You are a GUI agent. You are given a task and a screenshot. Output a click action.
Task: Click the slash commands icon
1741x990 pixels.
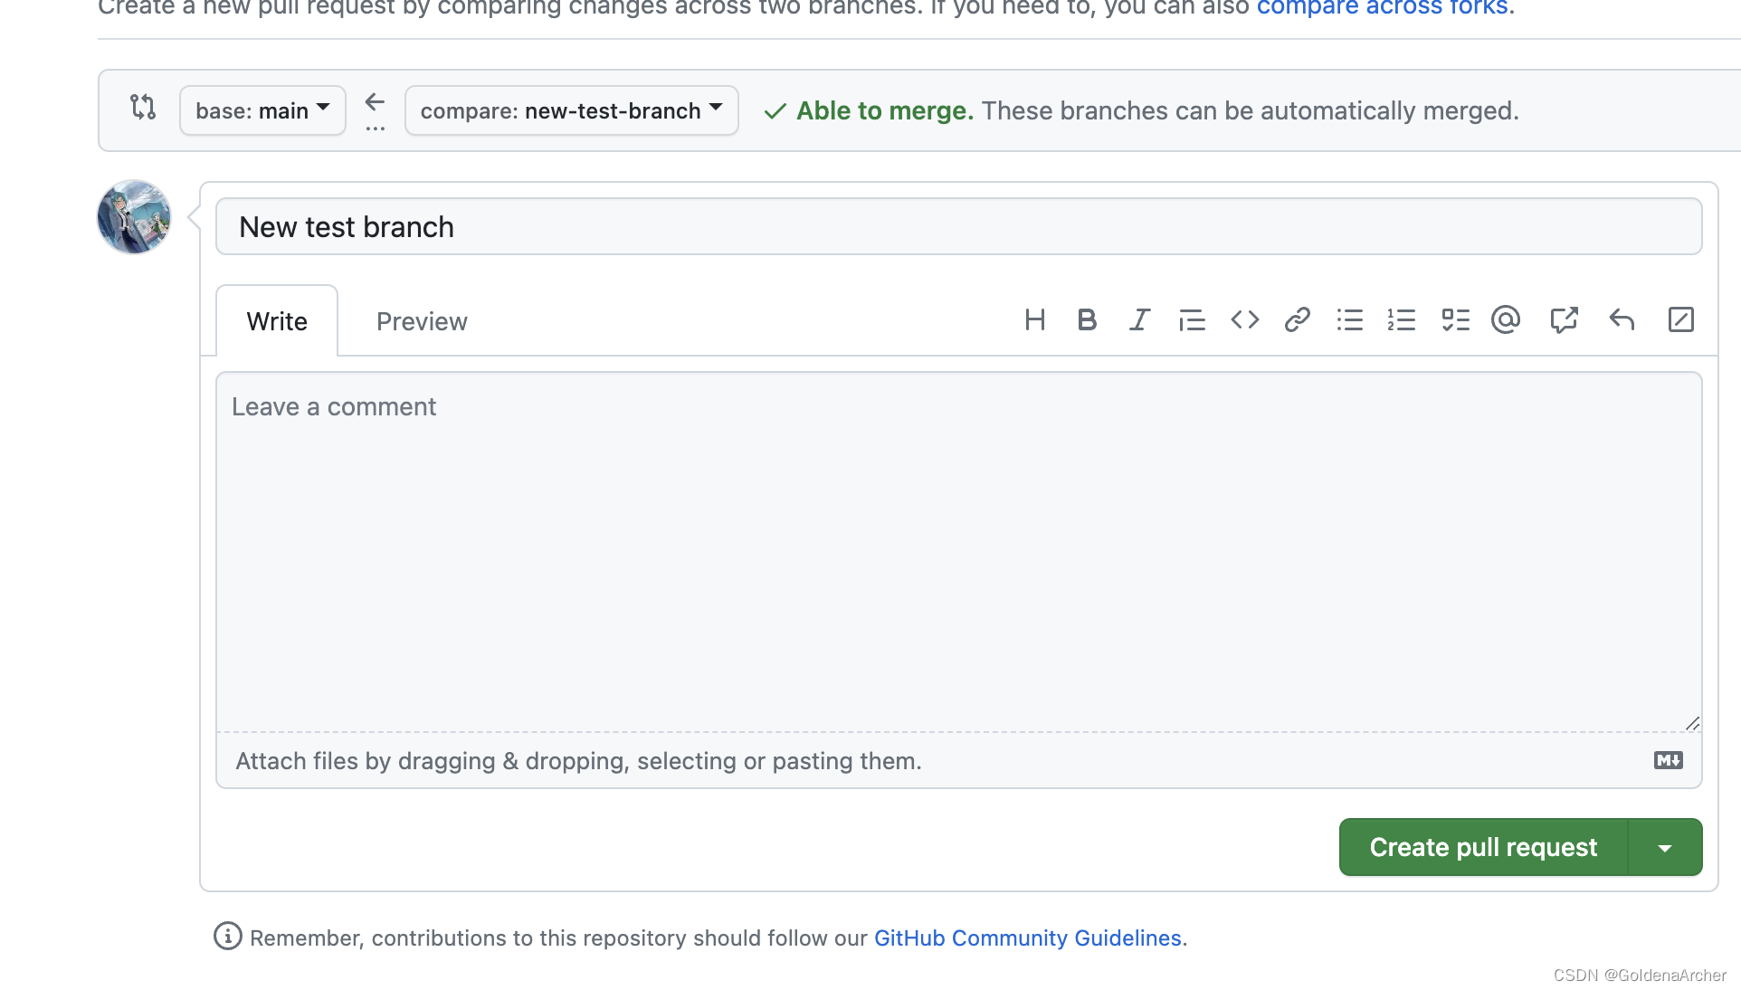click(1680, 319)
